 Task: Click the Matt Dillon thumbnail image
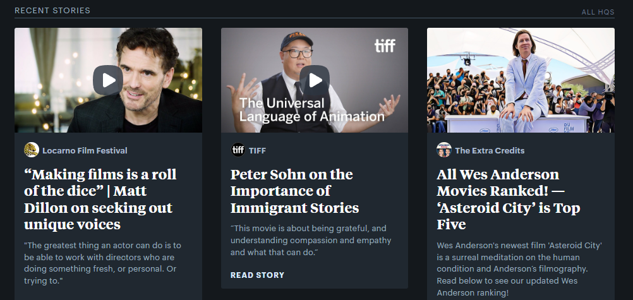point(108,80)
